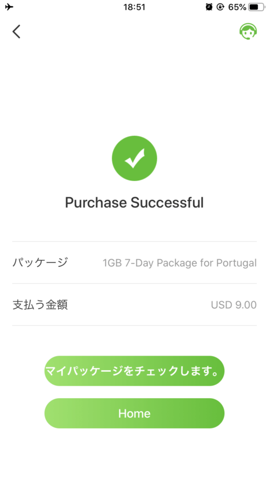Screen dimensions: 269x479
Task: Tap the パッケージ row label
Action: coord(40,262)
